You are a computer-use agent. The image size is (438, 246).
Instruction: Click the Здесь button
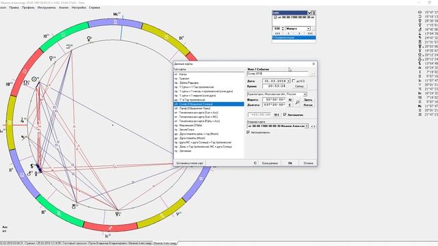(308, 100)
